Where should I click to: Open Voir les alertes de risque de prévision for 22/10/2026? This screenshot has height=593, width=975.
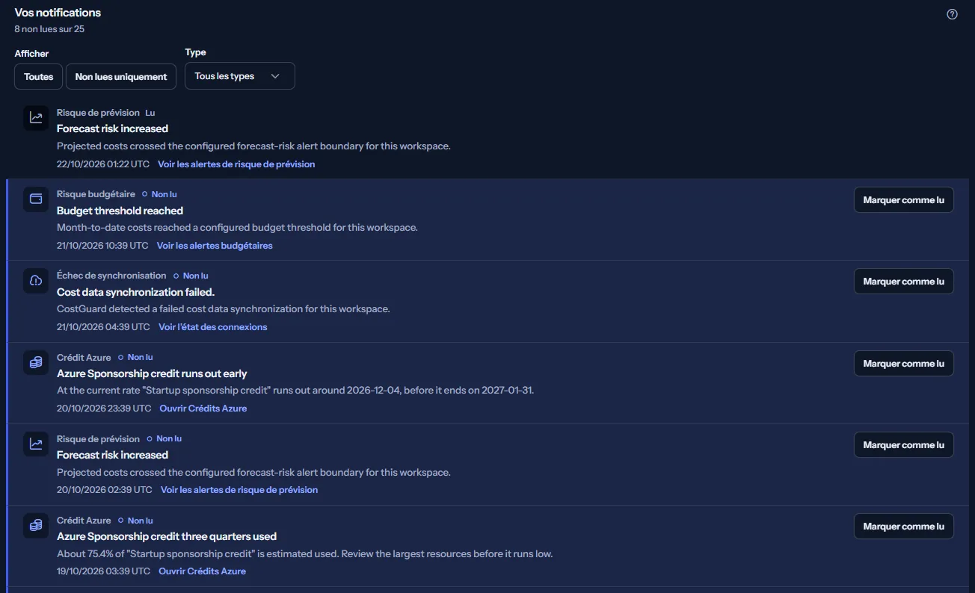click(236, 164)
